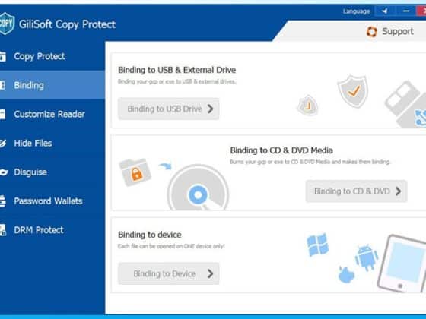Click the arrow on Binding to CD & DVD
This screenshot has width=426, height=319.
(399, 191)
